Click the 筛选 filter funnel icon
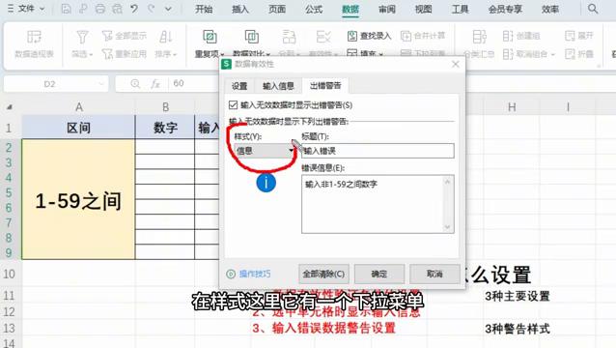 click(82, 37)
